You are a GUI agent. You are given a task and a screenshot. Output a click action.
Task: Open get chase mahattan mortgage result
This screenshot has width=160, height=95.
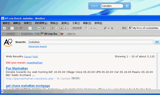coord(28,86)
